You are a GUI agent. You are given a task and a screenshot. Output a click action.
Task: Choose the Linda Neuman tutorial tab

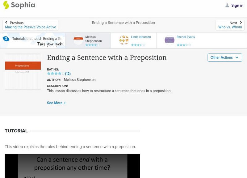pos(141,37)
